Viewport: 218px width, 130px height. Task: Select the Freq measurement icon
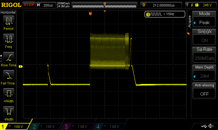point(8,39)
